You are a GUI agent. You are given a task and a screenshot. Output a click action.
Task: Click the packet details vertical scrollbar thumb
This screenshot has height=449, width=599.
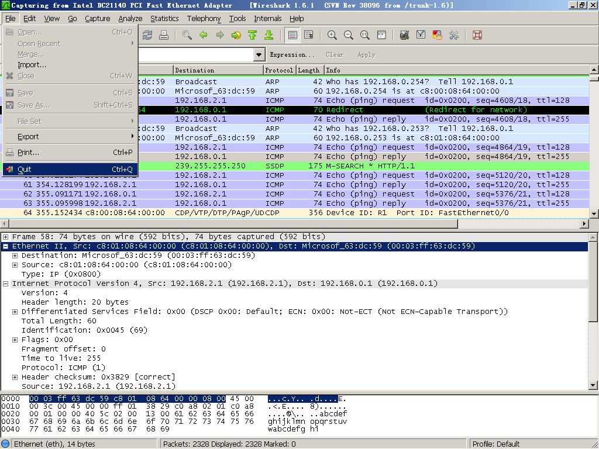coord(593,282)
